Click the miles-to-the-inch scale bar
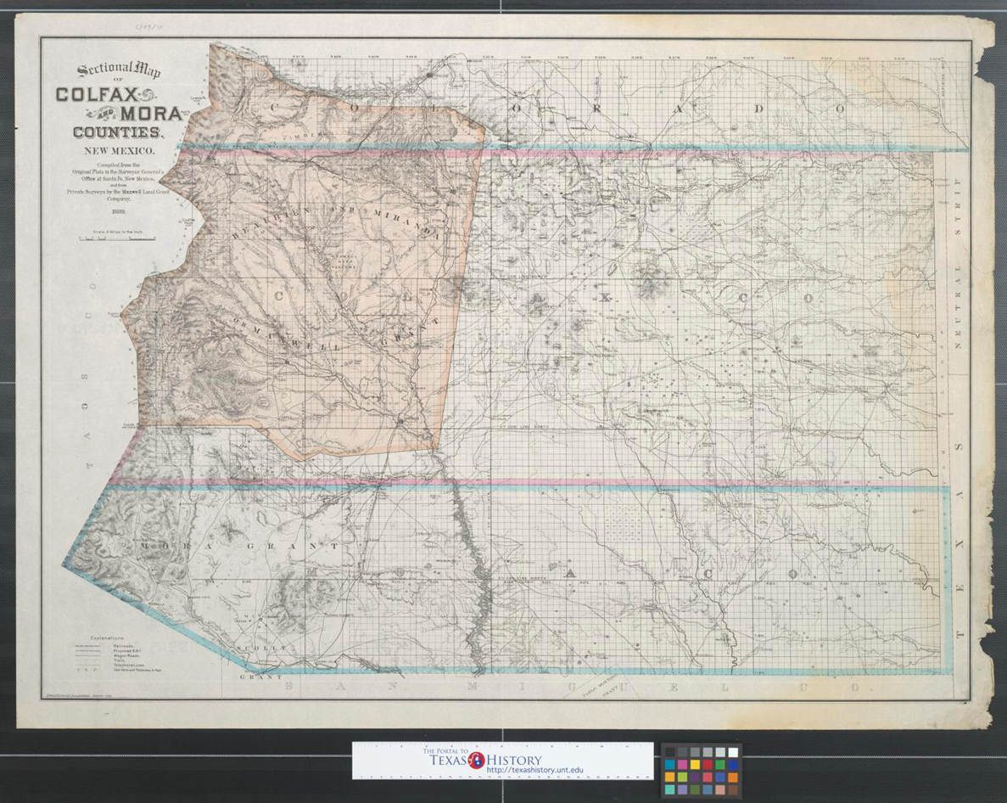 (117, 239)
